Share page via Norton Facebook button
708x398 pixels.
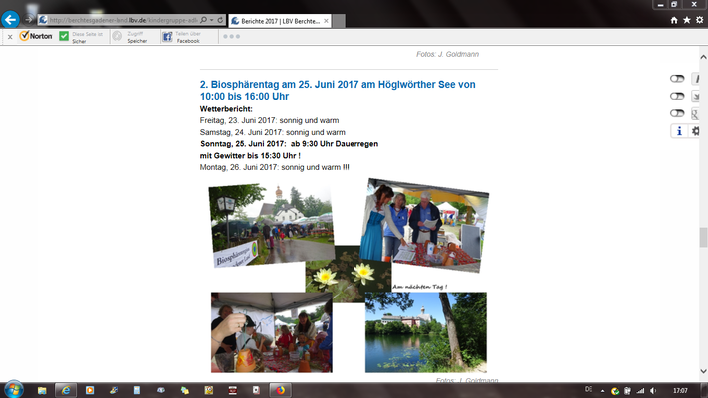181,37
